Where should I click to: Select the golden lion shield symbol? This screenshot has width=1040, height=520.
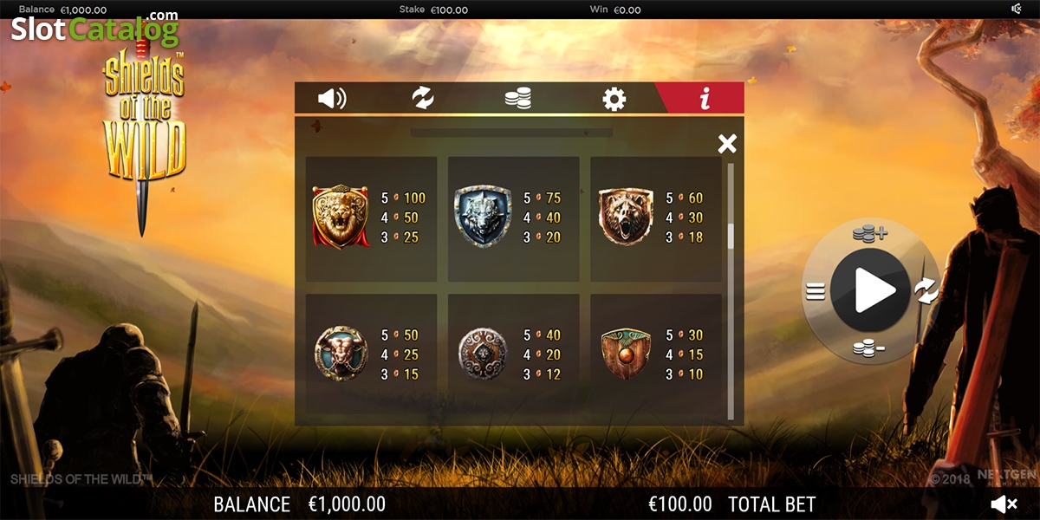341,217
